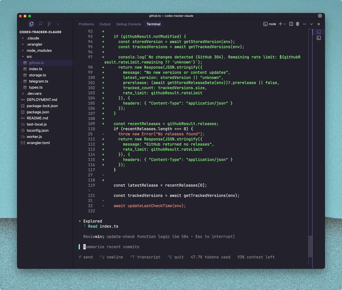This screenshot has height=290, width=342.
Task: Open the launch profile dropdown arrow
Action: (285, 24)
